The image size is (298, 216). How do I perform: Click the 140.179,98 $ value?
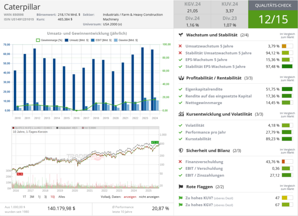(x=61, y=208)
